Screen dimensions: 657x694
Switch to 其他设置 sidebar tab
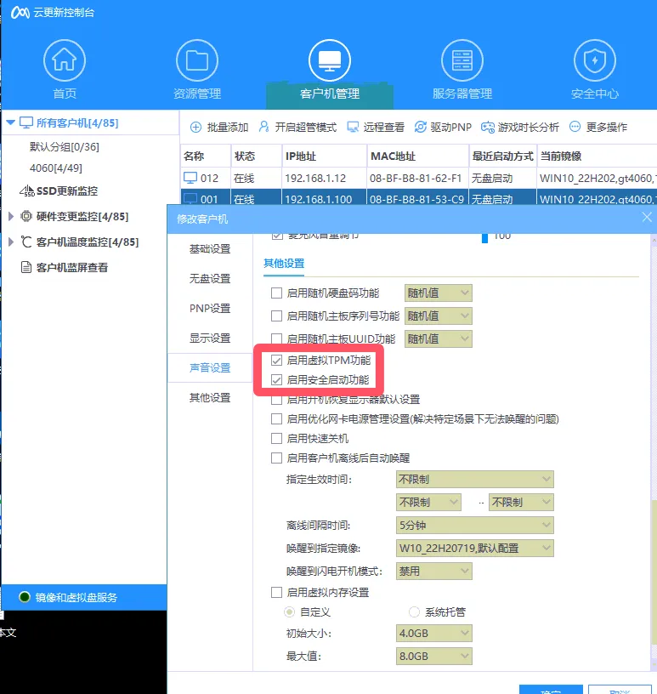pos(210,397)
